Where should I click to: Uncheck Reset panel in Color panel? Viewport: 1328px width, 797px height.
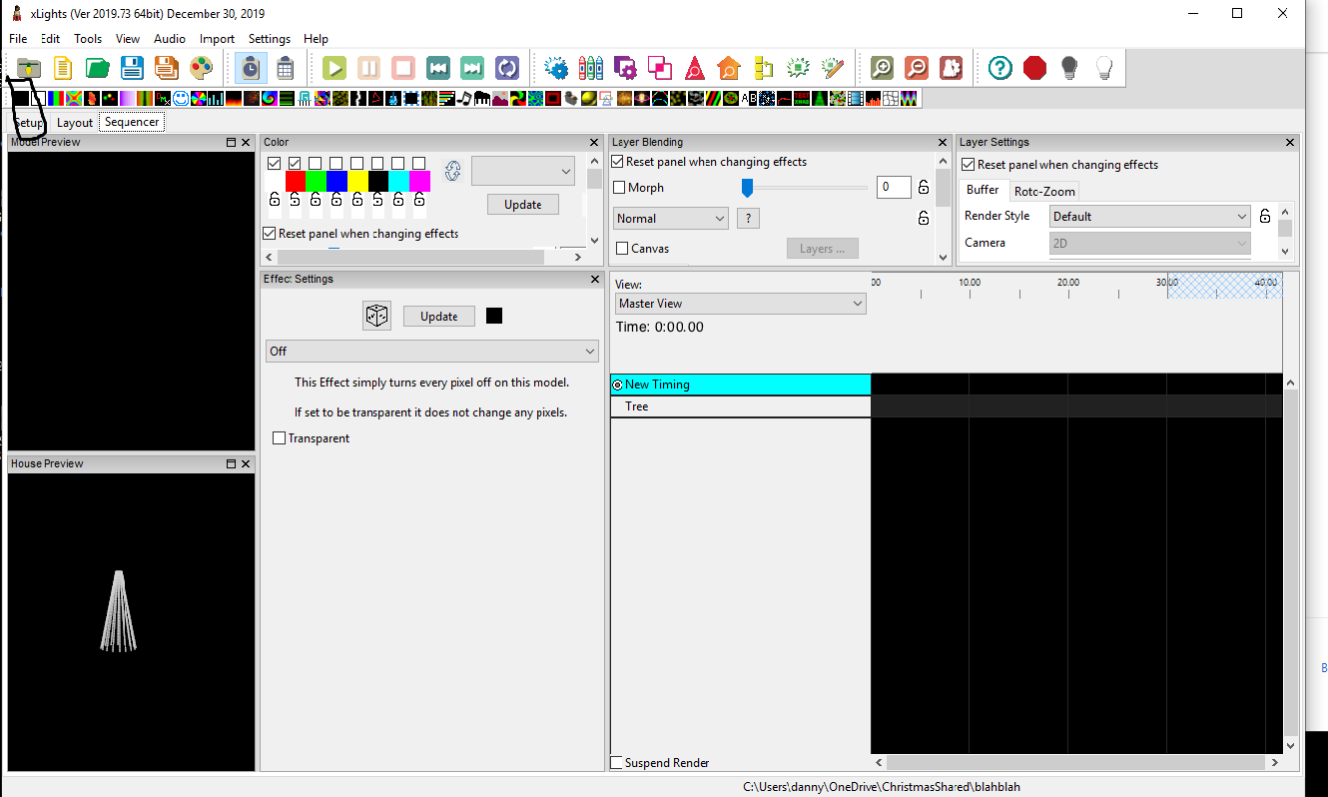[269, 234]
